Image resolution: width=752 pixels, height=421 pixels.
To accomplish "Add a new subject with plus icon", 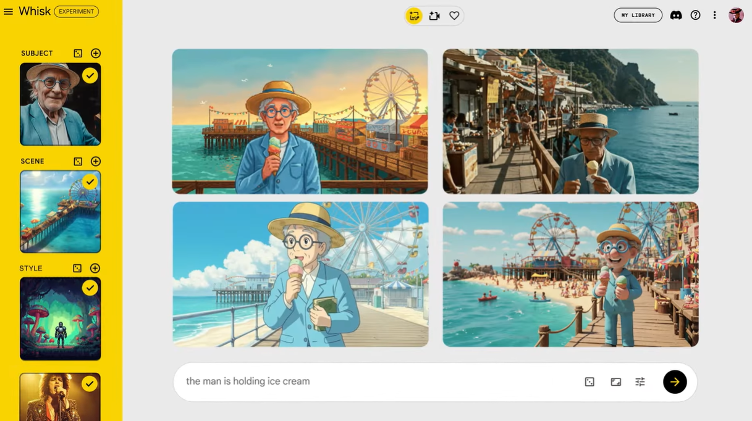I will (x=96, y=54).
